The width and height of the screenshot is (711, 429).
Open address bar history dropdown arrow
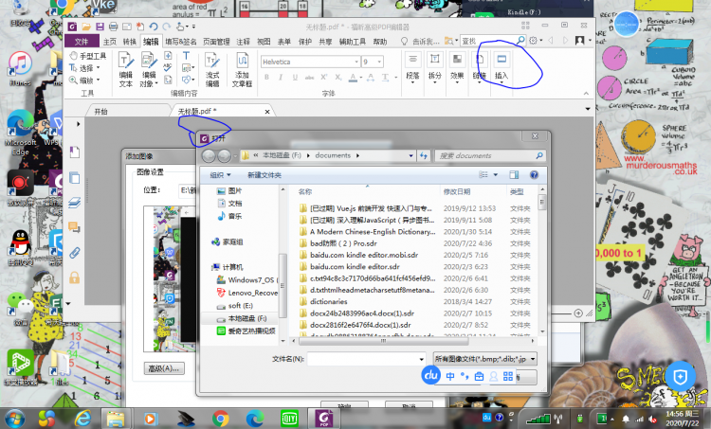(410, 156)
